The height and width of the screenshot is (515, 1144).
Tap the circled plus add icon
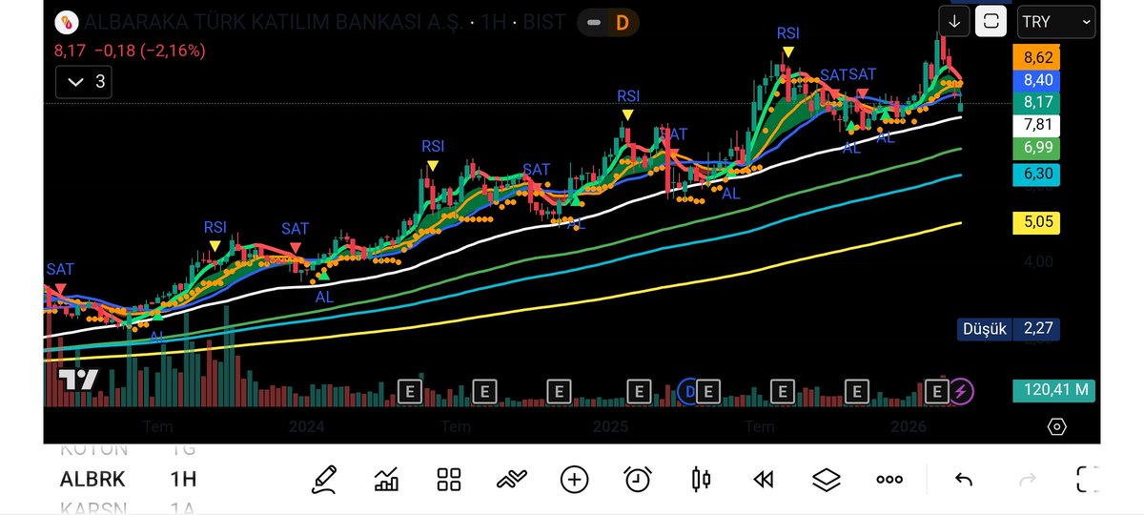tap(574, 479)
